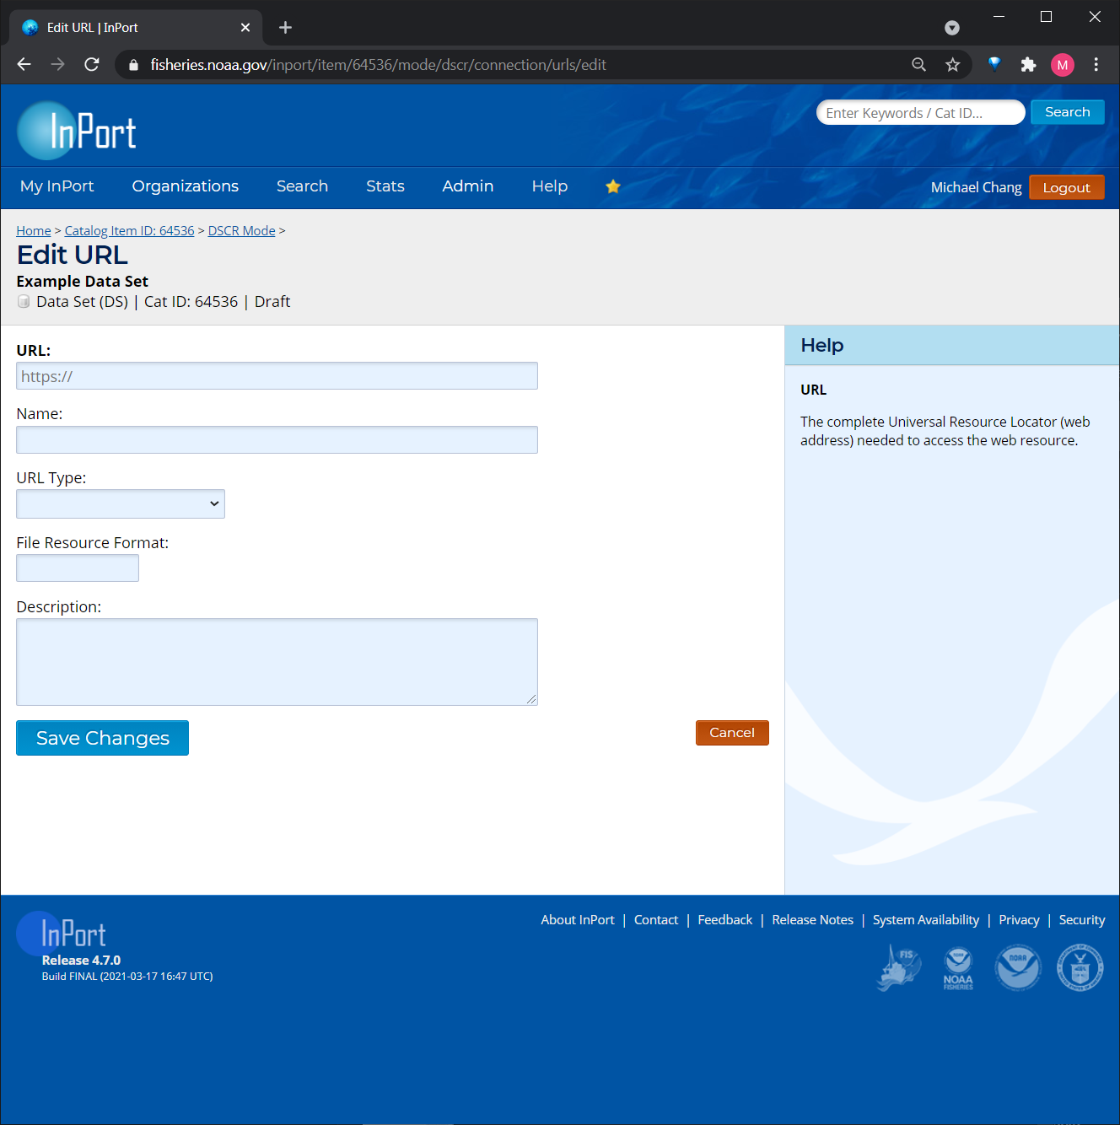The width and height of the screenshot is (1120, 1125).
Task: Open the Privacy footer link
Action: [x=1019, y=920]
